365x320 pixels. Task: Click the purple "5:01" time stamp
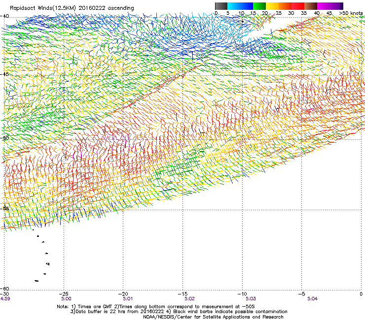tap(128, 299)
